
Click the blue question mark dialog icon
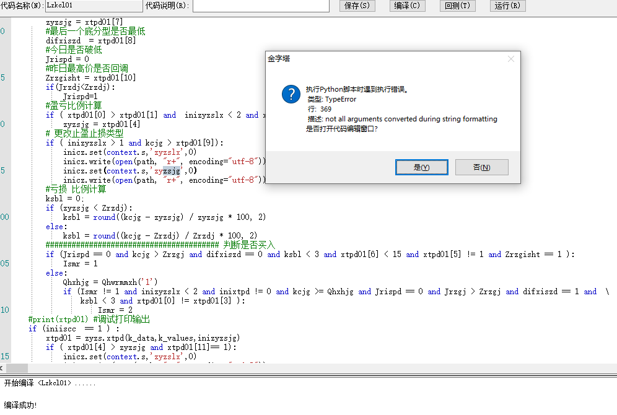coord(291,94)
